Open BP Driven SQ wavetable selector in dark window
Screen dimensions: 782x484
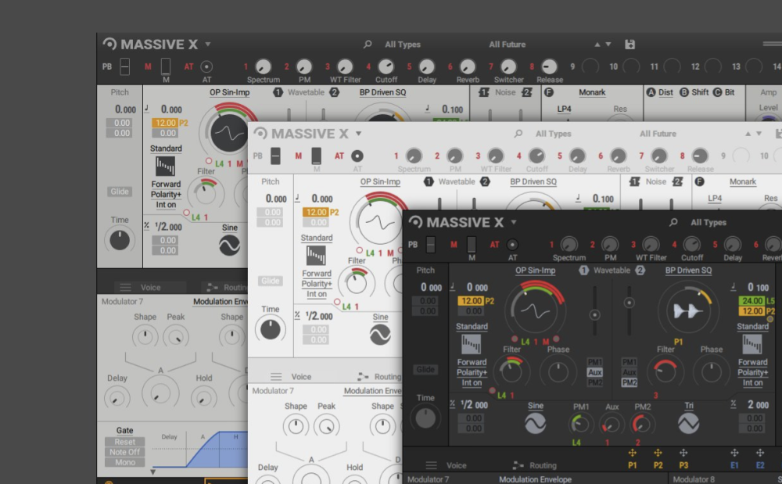point(688,271)
